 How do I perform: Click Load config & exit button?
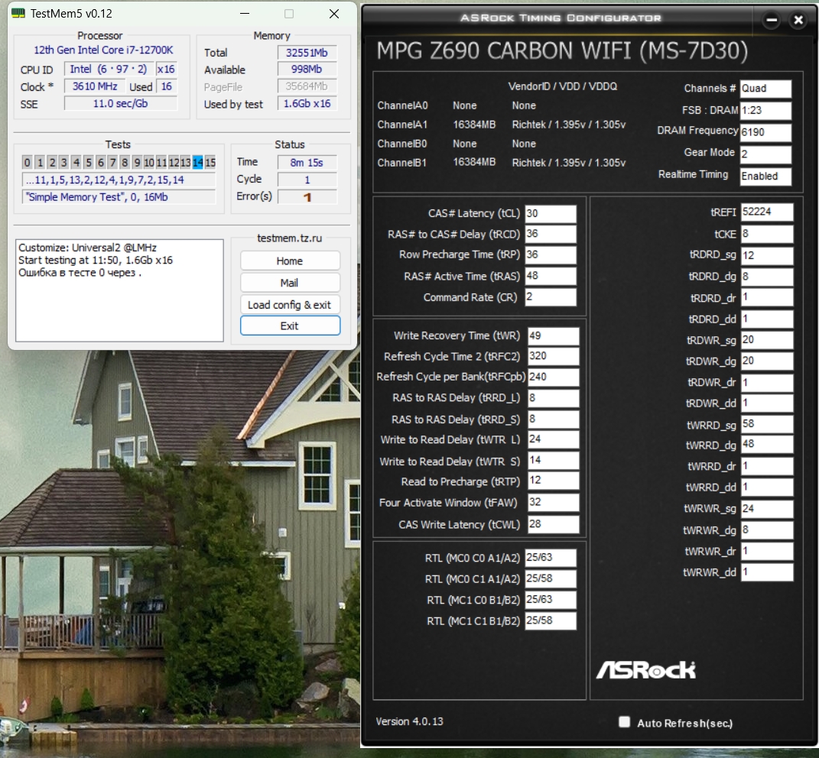point(290,304)
